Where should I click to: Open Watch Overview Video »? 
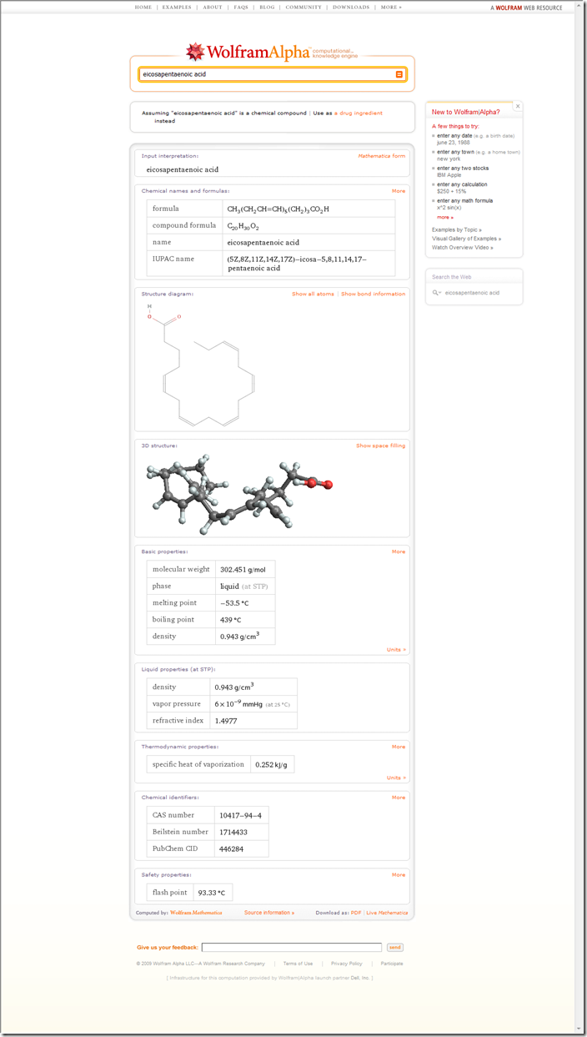463,248
